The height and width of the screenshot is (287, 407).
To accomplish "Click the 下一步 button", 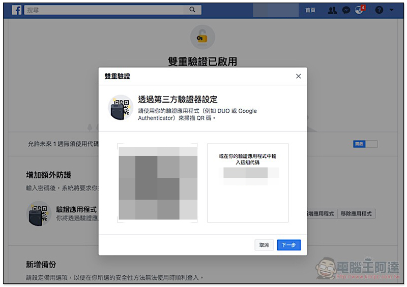I will 288,245.
